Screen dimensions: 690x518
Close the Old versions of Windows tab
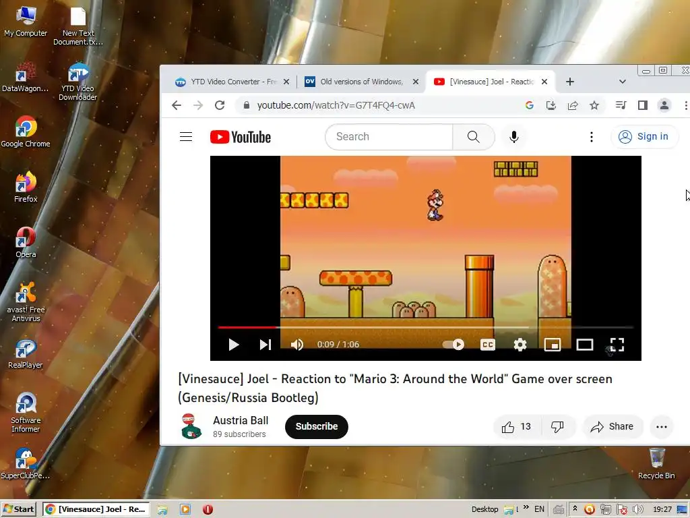pos(415,82)
